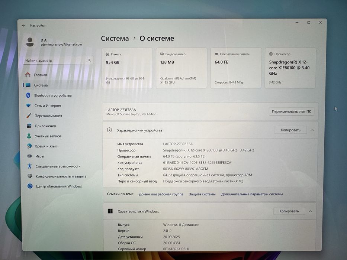Image resolution: width=347 pixels, height=260 pixels.
Task: Click the D A account name
Action: tap(44, 40)
